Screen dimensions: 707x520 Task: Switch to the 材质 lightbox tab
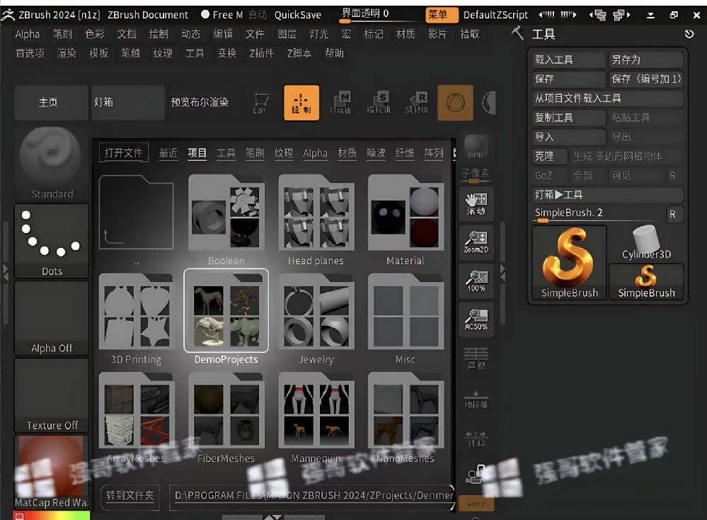pyautogui.click(x=347, y=153)
